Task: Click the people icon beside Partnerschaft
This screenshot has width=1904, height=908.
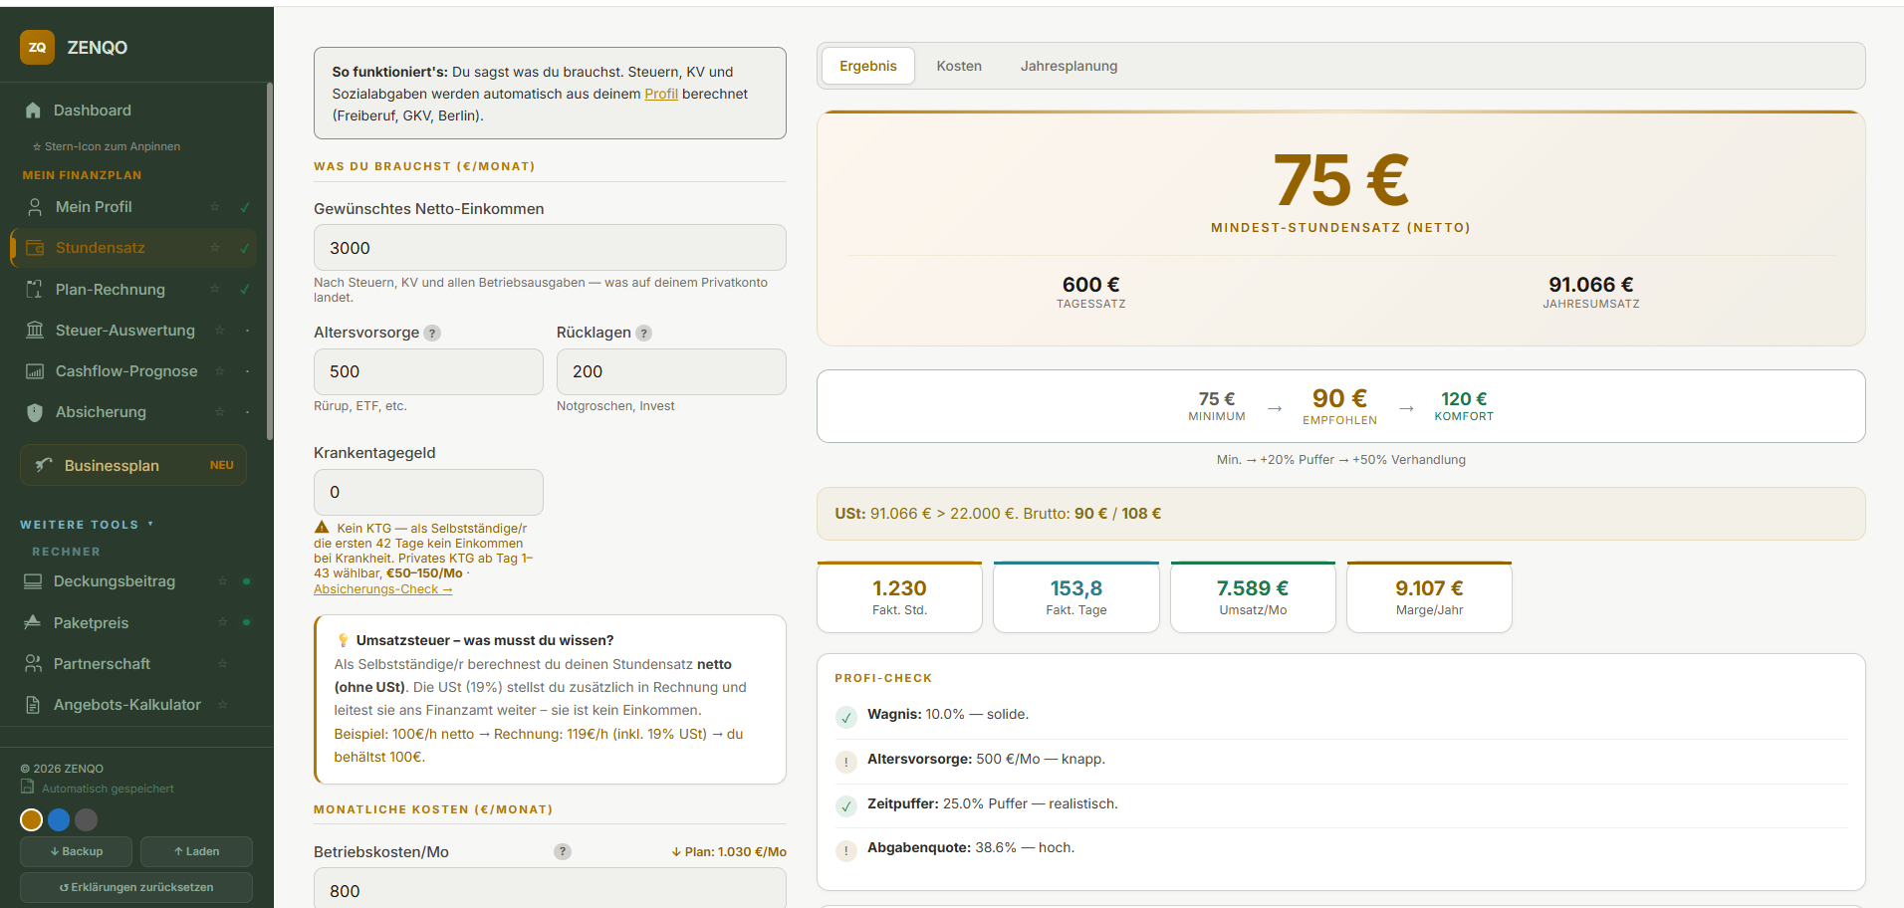Action: (x=33, y=664)
